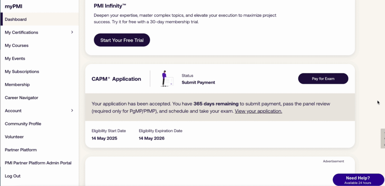Click Start Your Free Trial button
Screen dimensions: 385x186
pos(122,40)
